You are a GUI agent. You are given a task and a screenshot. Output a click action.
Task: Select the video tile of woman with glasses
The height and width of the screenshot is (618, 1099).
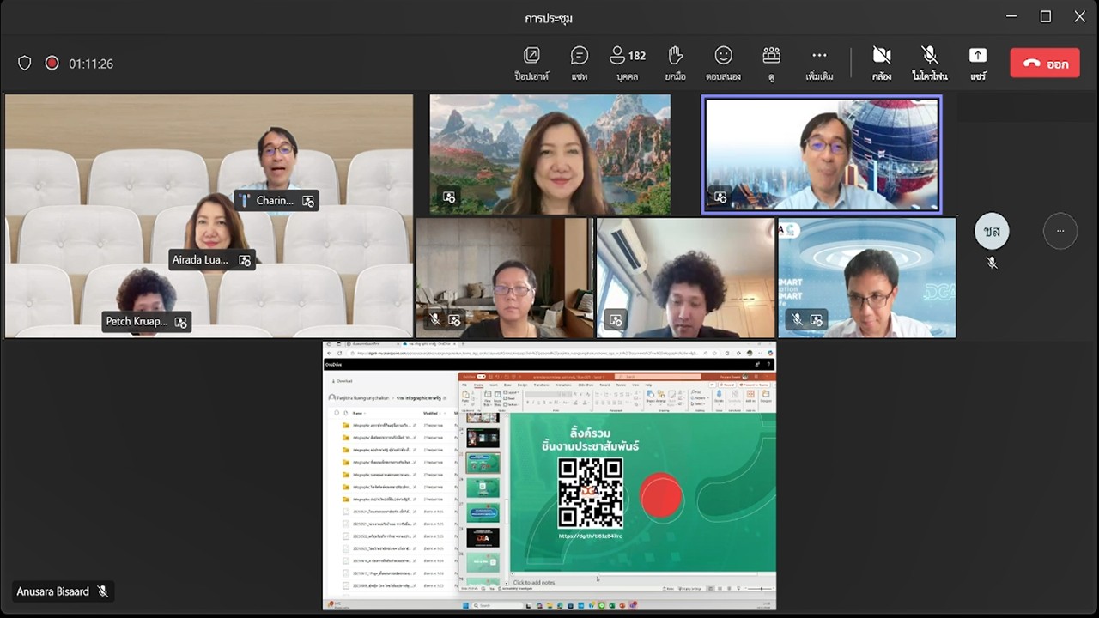504,277
